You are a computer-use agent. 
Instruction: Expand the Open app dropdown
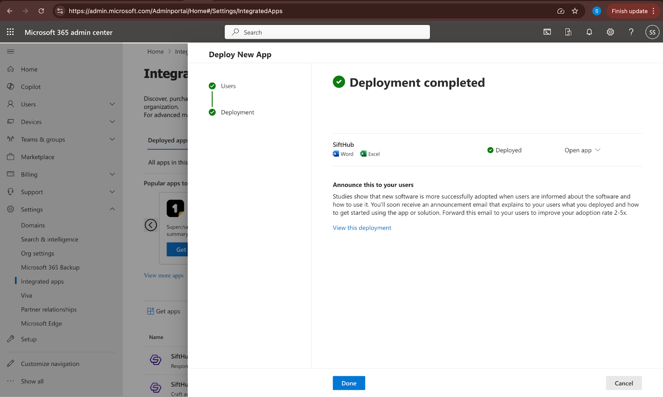click(x=582, y=150)
